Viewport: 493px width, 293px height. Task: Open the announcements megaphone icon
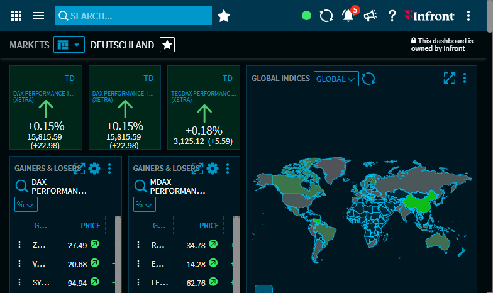click(x=370, y=16)
